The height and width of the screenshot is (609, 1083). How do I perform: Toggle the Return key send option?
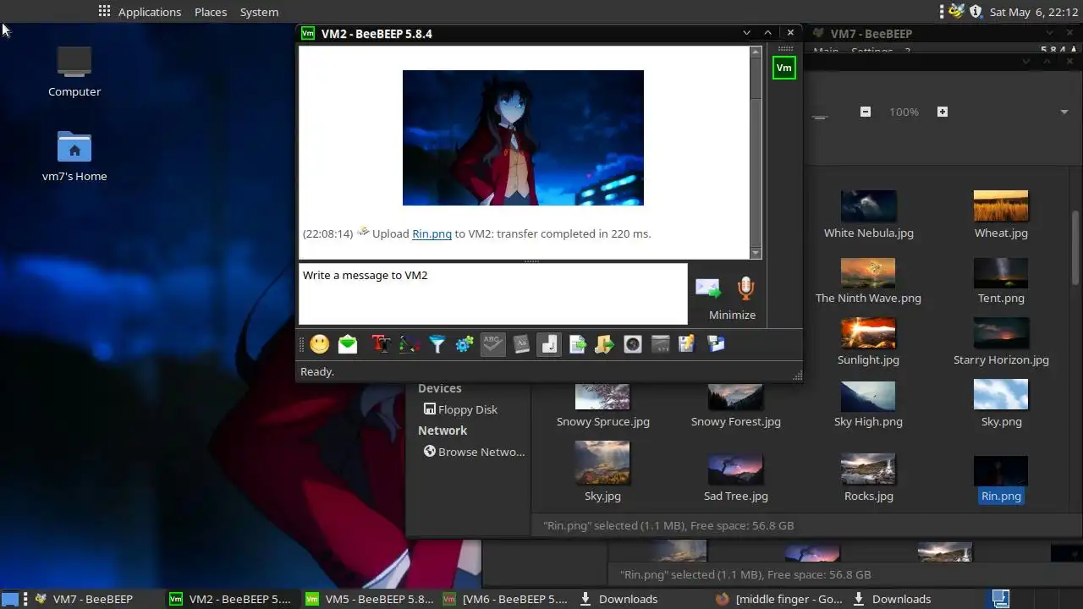[x=549, y=344]
